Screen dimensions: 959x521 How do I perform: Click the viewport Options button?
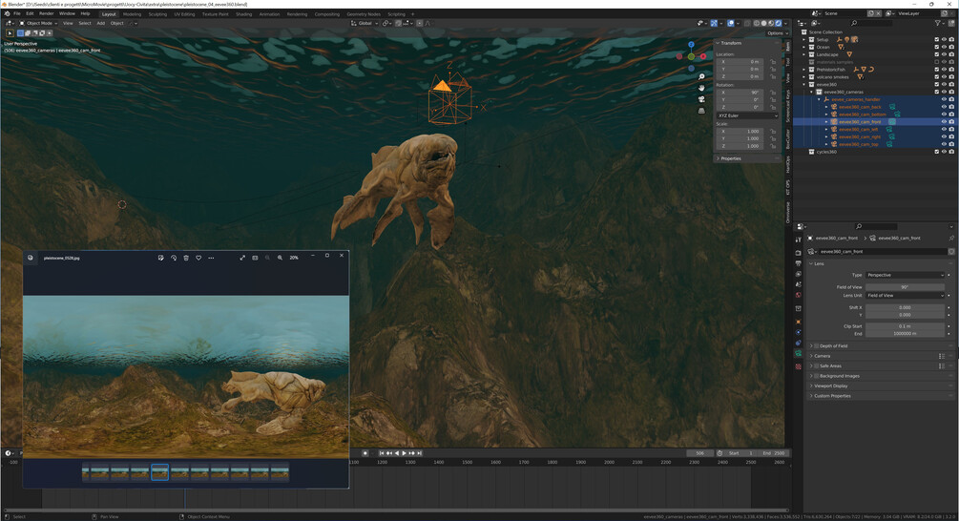(x=776, y=33)
